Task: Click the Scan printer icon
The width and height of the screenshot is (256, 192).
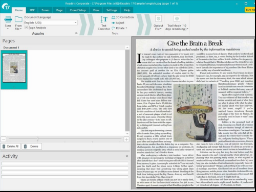Action: [8, 19]
